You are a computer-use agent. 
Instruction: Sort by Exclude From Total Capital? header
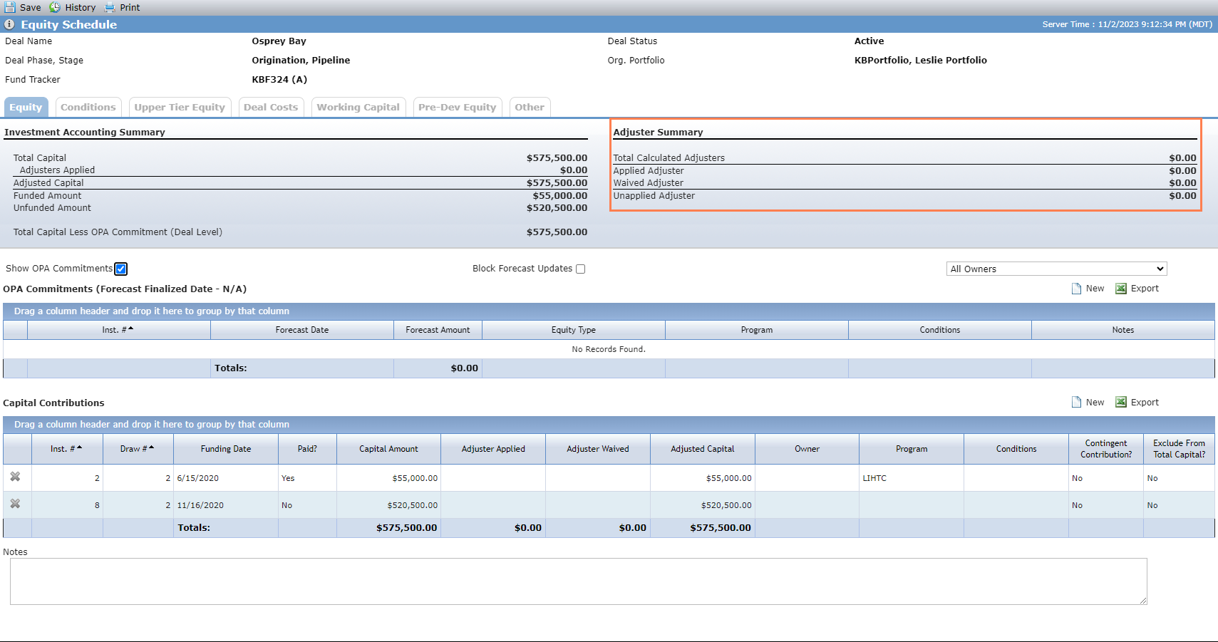click(1180, 449)
